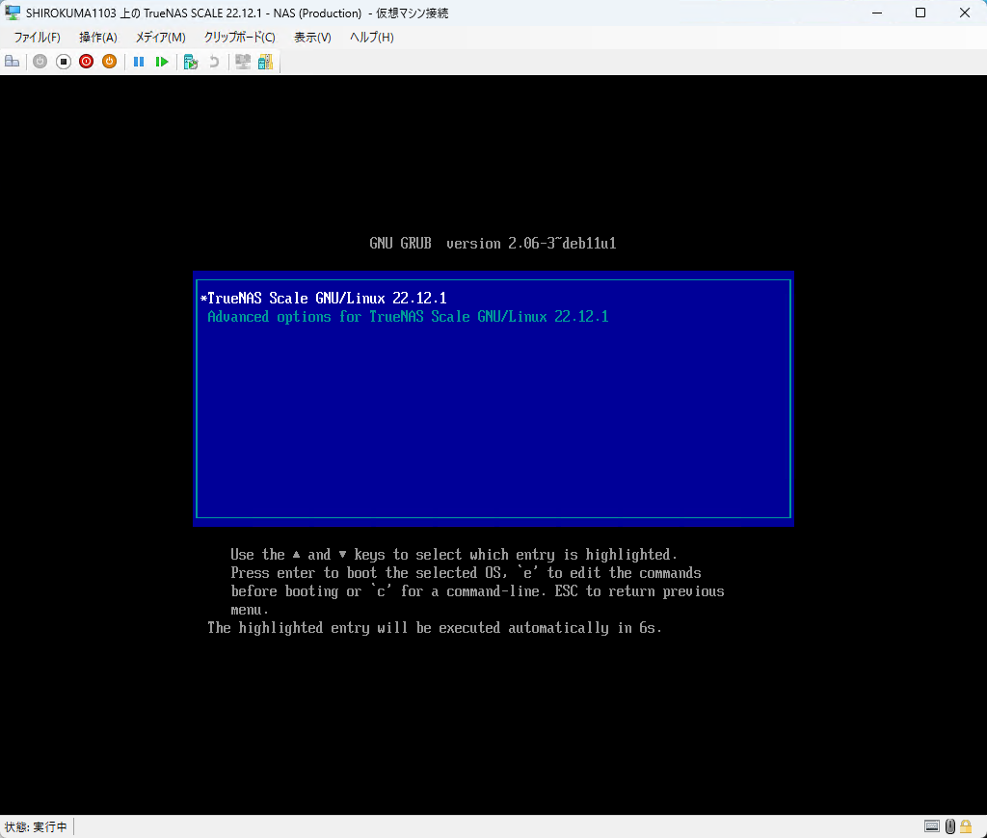987x838 pixels.
Task: Click the lock security icon in status bar
Action: click(x=966, y=826)
